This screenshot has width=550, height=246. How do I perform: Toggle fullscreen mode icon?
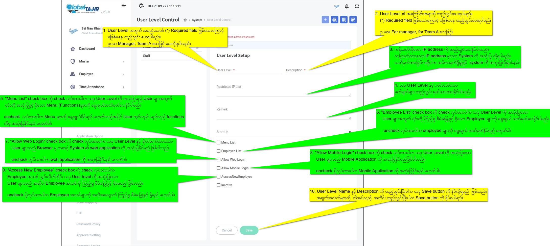click(x=357, y=6)
